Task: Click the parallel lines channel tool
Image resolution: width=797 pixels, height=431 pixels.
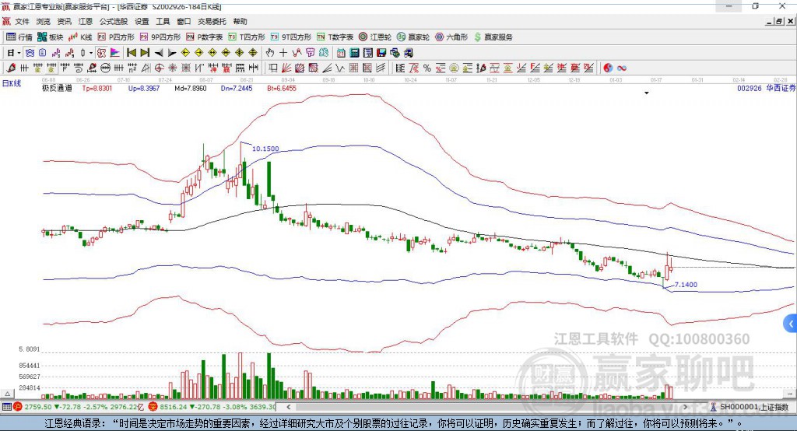Action: click(381, 68)
